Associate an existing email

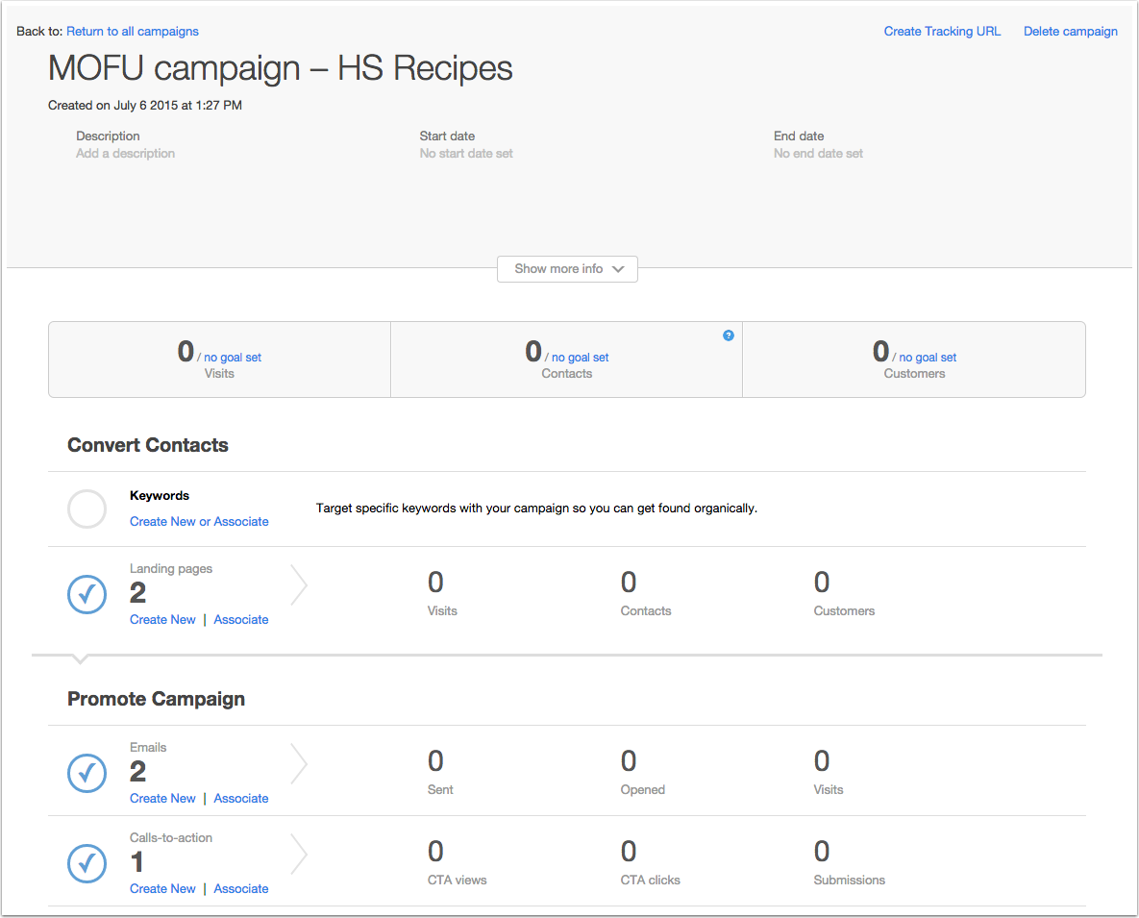(x=241, y=798)
